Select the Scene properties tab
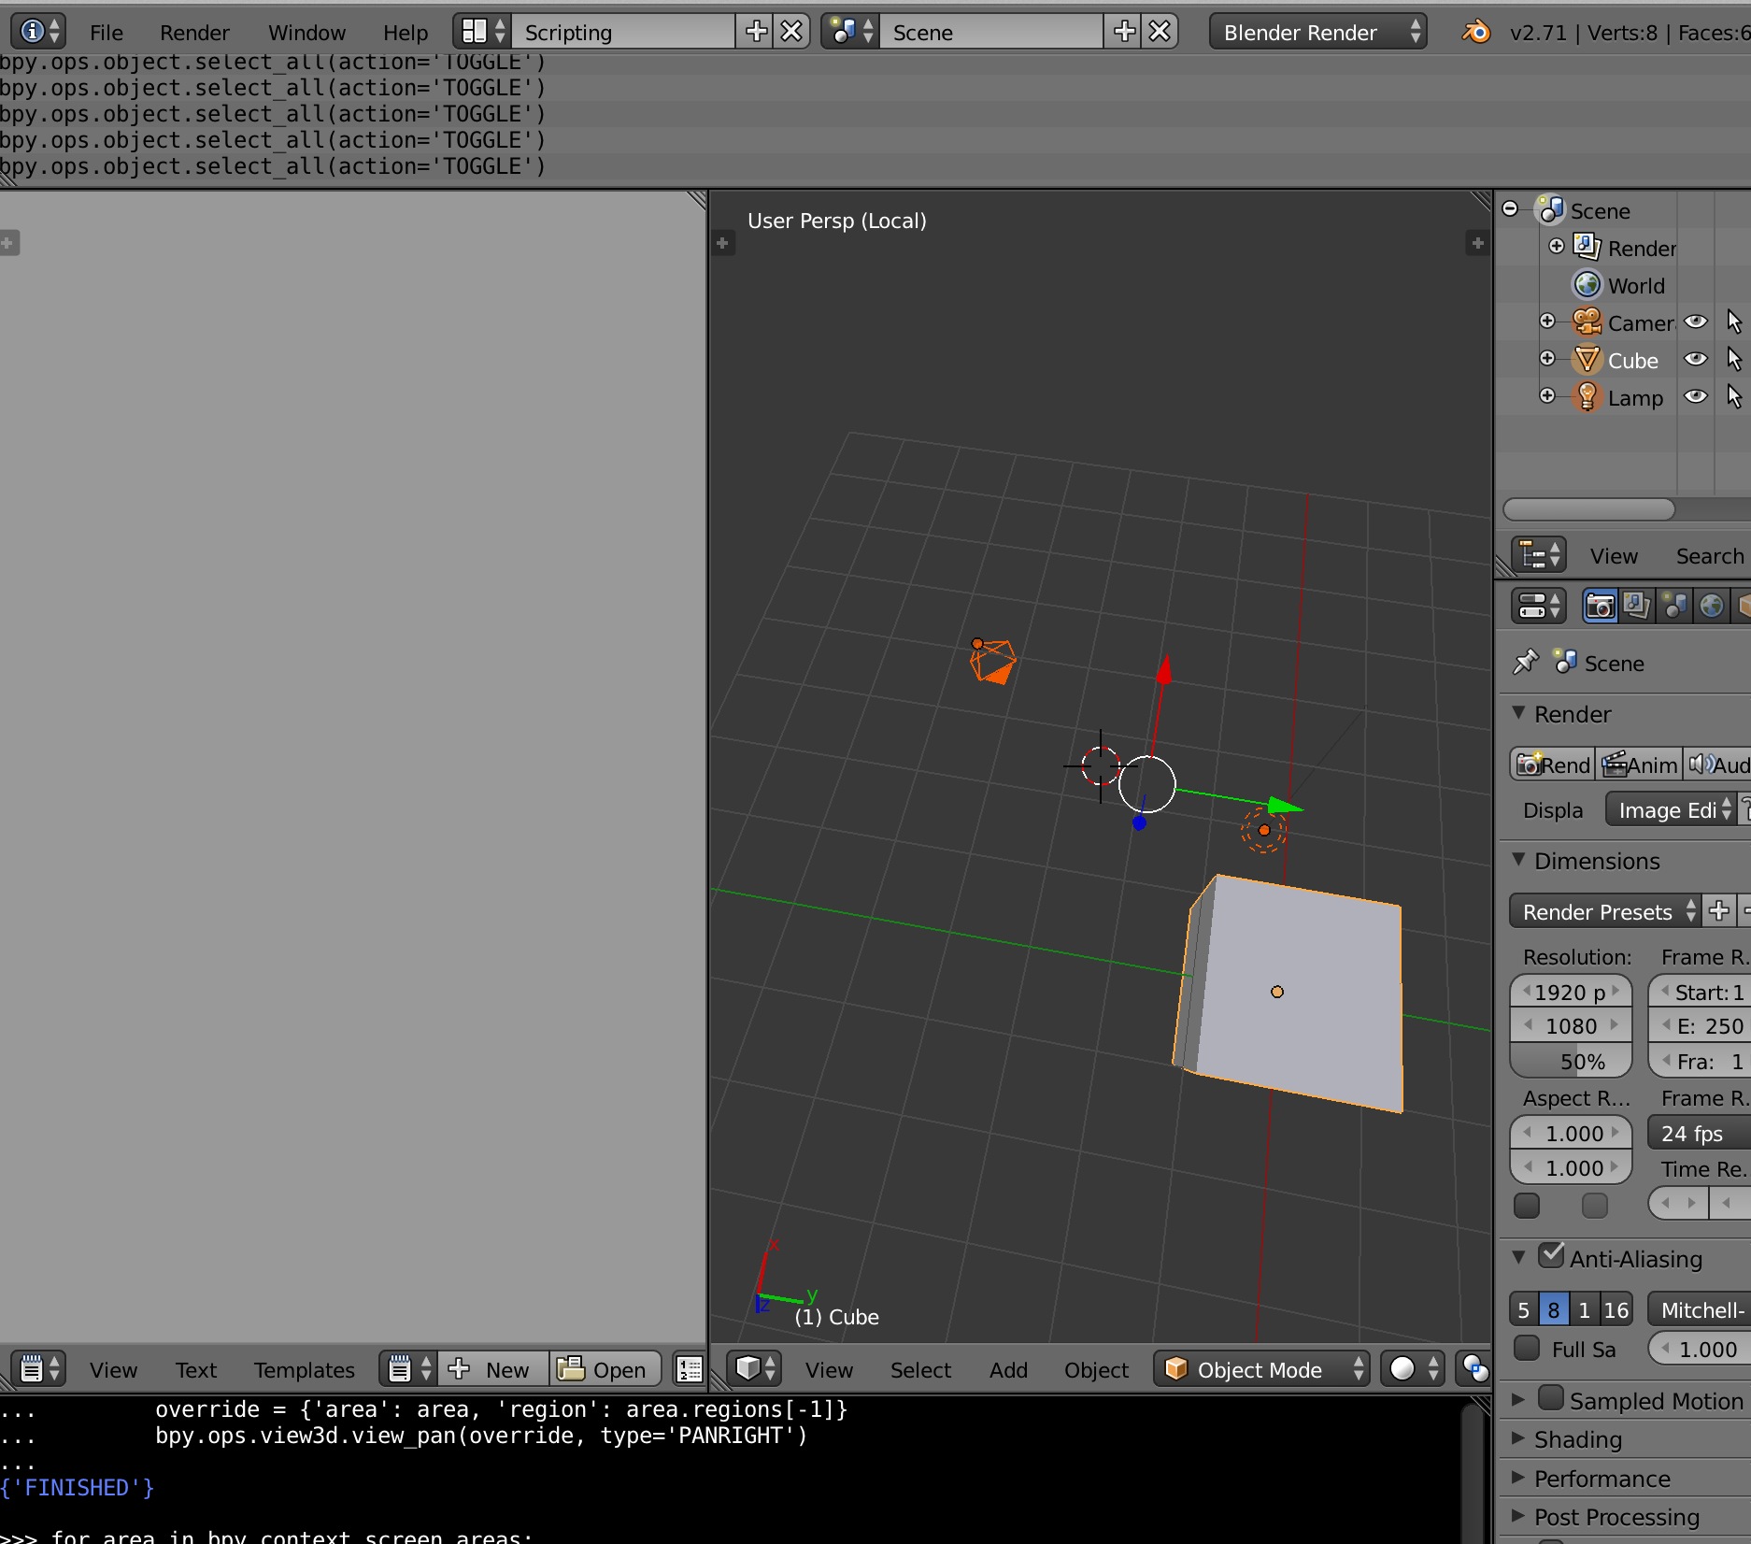1751x1544 pixels. [x=1673, y=607]
